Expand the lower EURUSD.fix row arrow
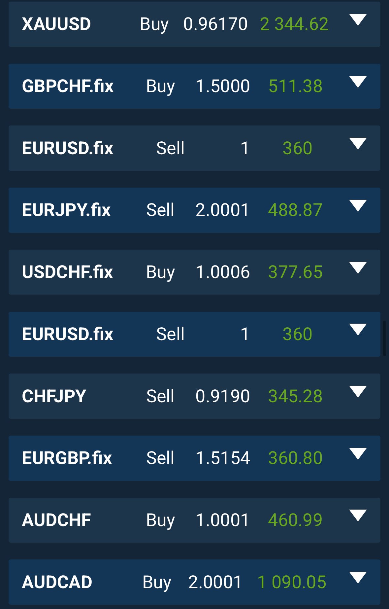Viewport: 389px width, 609px height. tap(358, 330)
